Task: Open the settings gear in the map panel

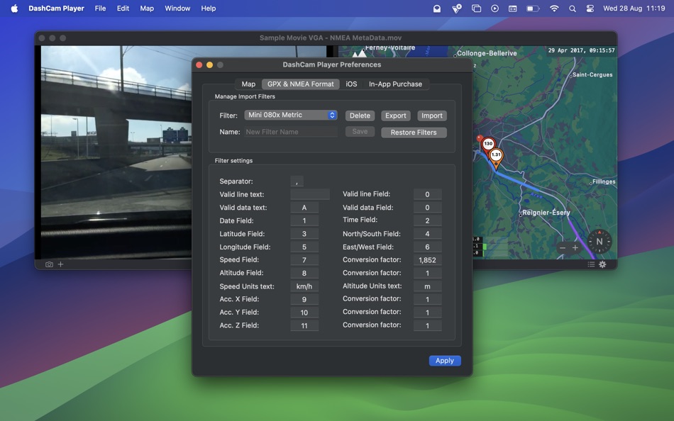Action: click(602, 264)
